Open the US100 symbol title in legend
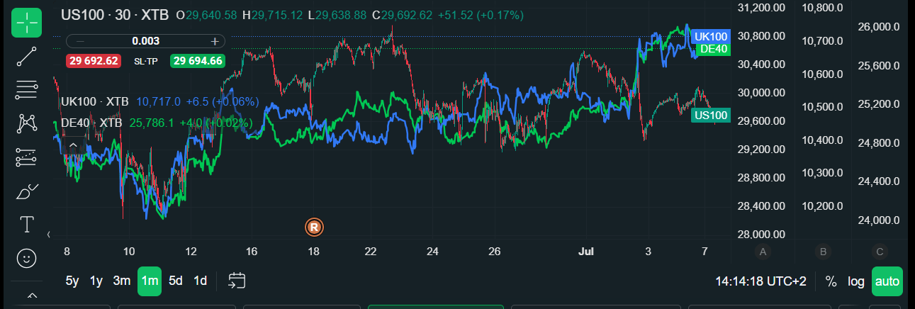915x309 pixels. [x=115, y=15]
